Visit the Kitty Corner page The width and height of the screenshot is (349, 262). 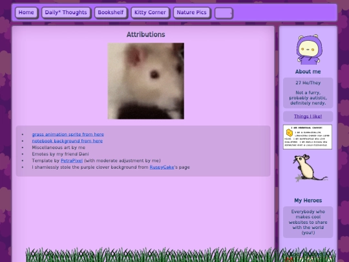(150, 13)
